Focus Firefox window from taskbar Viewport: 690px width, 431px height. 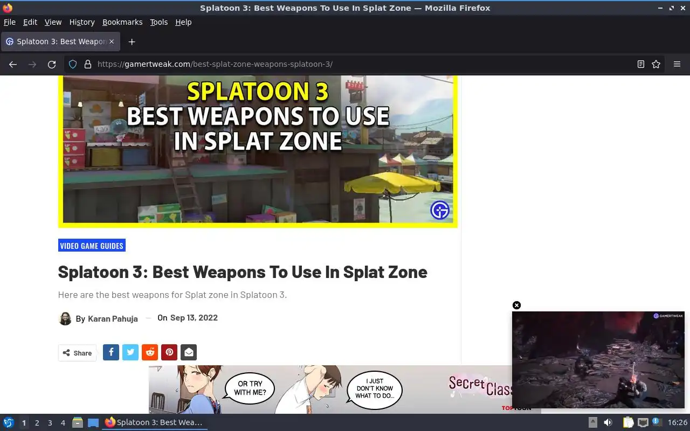(x=155, y=422)
